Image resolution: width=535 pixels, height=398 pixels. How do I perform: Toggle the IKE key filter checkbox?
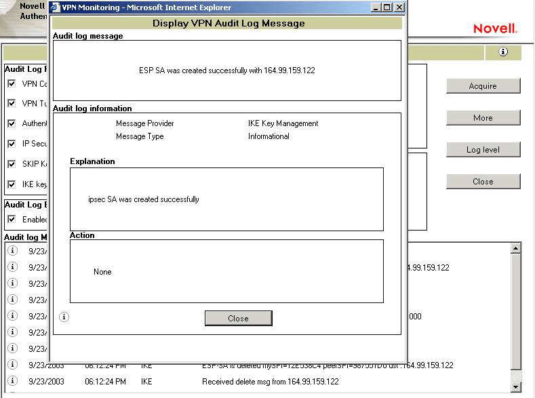(12, 184)
